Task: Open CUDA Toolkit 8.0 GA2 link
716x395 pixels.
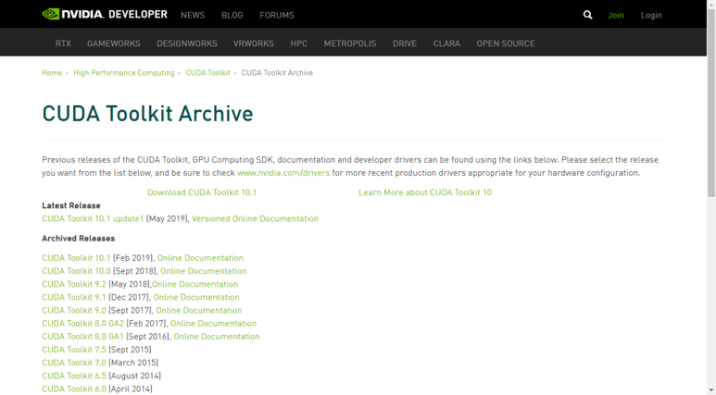Action: click(82, 324)
